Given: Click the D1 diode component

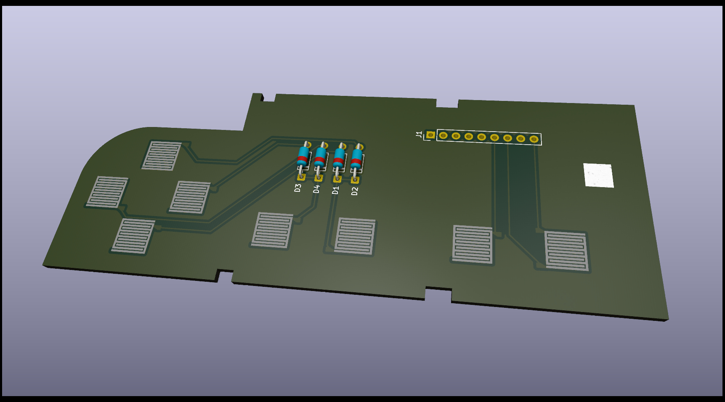Looking at the screenshot, I should click(x=339, y=157).
